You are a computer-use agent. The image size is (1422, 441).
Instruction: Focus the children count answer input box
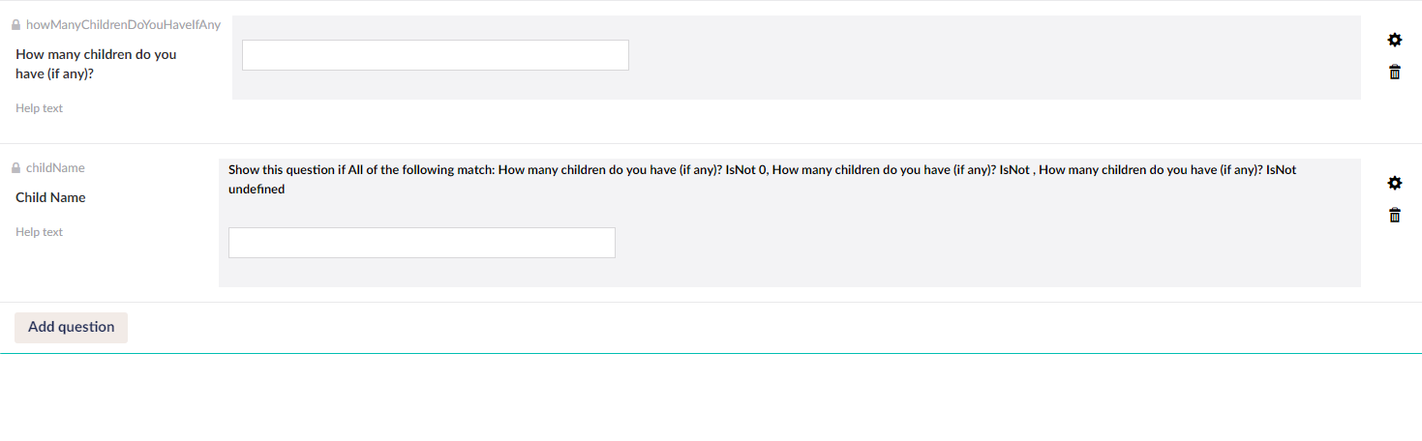(436, 55)
